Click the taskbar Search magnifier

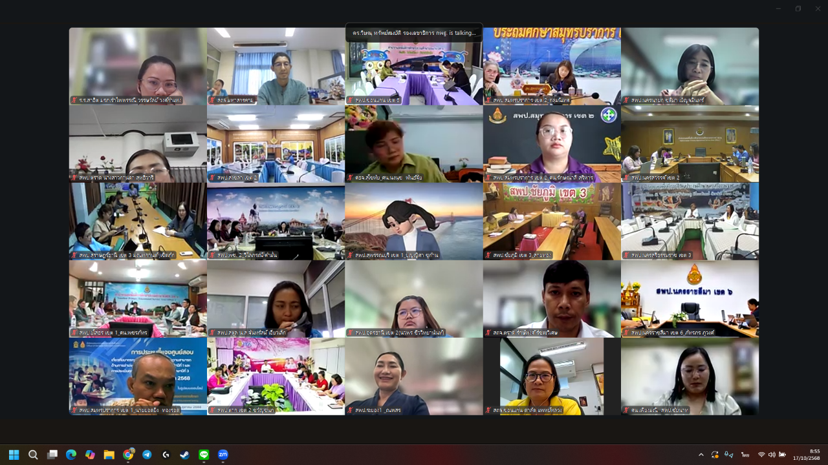pos(33,455)
